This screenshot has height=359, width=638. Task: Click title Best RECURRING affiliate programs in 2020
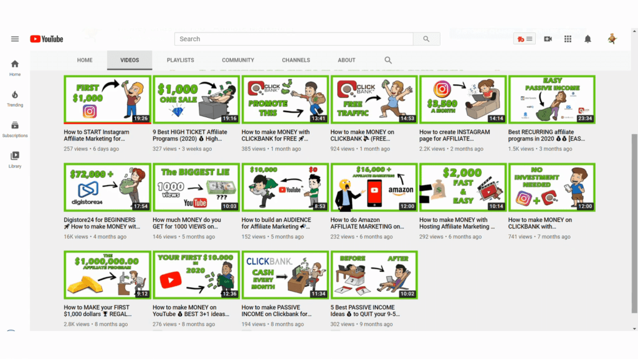(x=546, y=135)
